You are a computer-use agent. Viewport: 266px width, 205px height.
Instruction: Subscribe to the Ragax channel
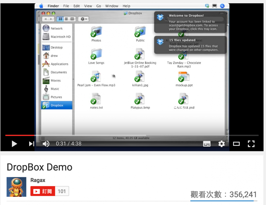(43, 191)
